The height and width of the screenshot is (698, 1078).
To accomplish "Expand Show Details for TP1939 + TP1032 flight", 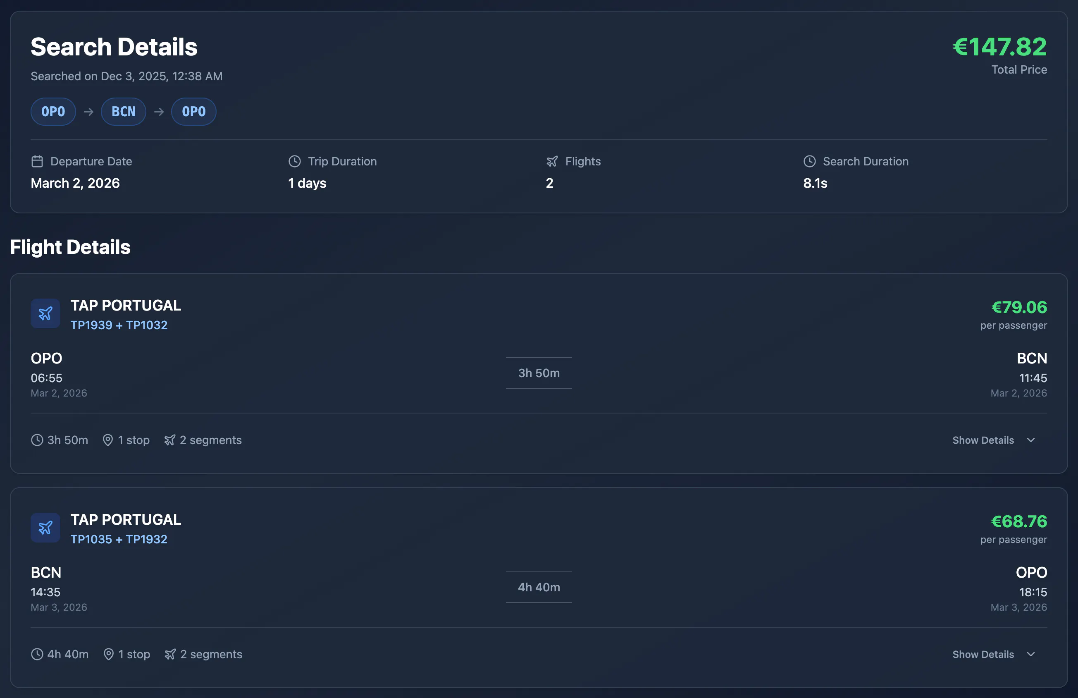I will 994,440.
